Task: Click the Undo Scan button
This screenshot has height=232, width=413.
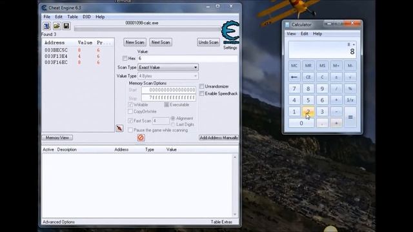Action: coord(208,42)
